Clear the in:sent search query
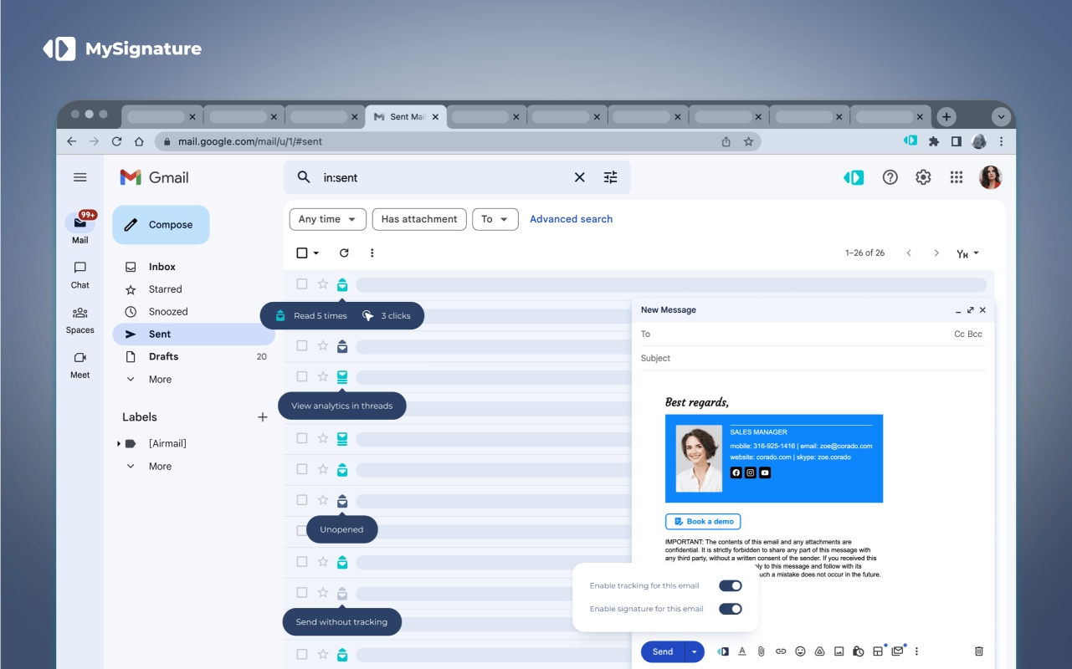Screen dimensions: 1072x669 579,177
